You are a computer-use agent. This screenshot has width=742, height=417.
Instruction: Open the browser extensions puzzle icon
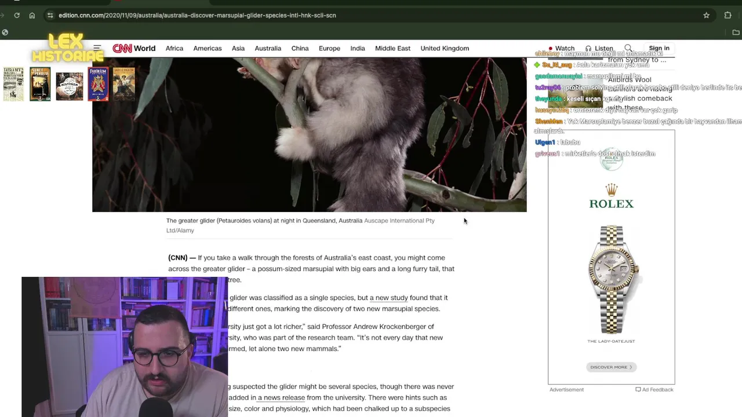pos(728,15)
